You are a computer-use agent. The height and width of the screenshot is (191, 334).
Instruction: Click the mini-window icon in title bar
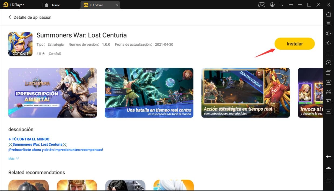(x=282, y=5)
